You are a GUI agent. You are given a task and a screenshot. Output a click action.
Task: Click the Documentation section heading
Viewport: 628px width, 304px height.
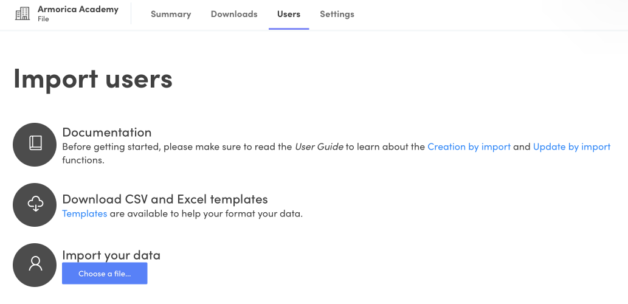coord(107,132)
